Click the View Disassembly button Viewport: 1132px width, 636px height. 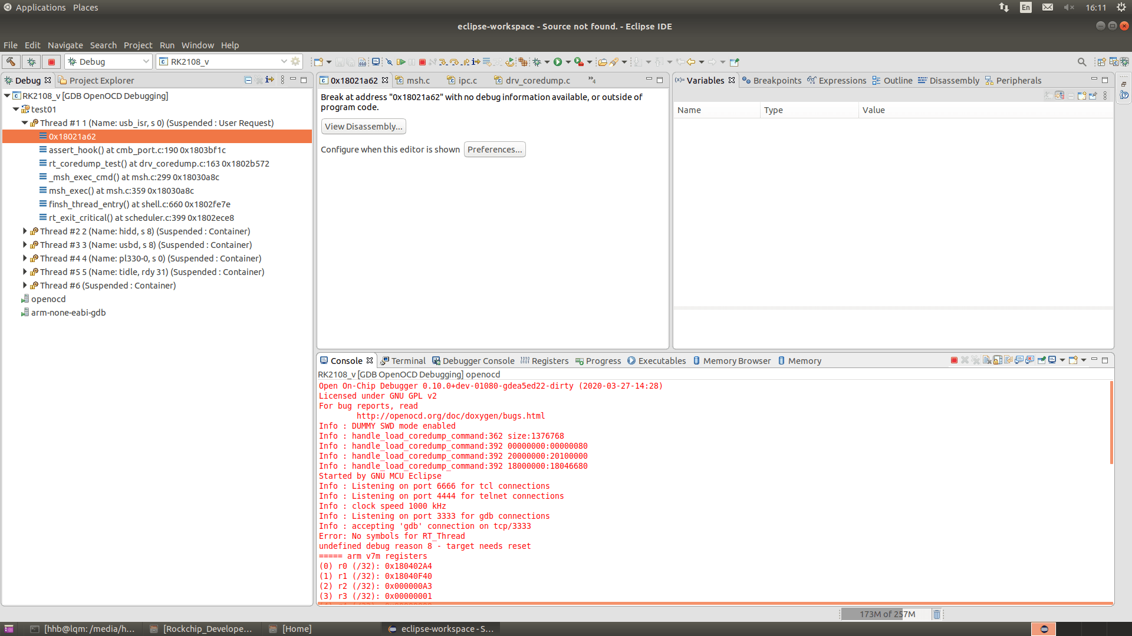point(363,126)
